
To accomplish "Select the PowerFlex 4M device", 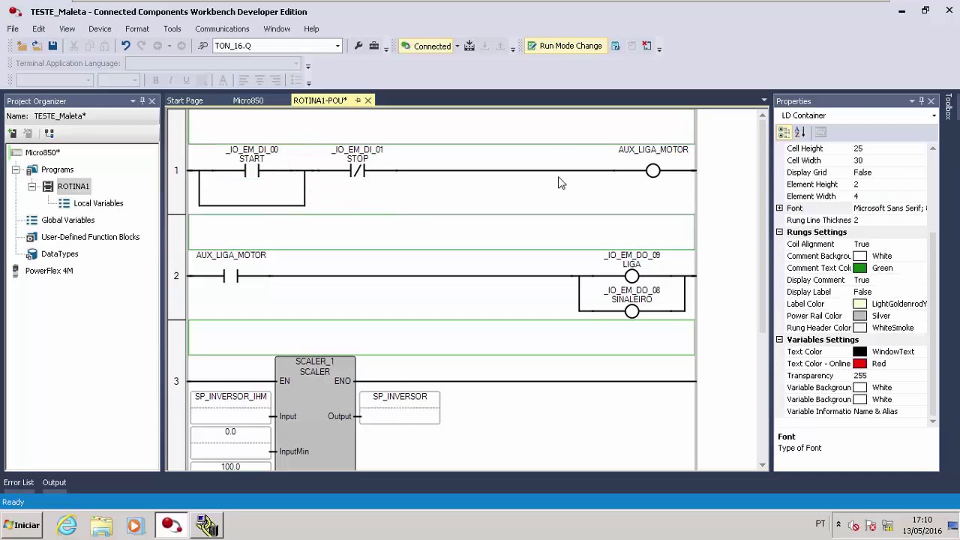I will [49, 271].
